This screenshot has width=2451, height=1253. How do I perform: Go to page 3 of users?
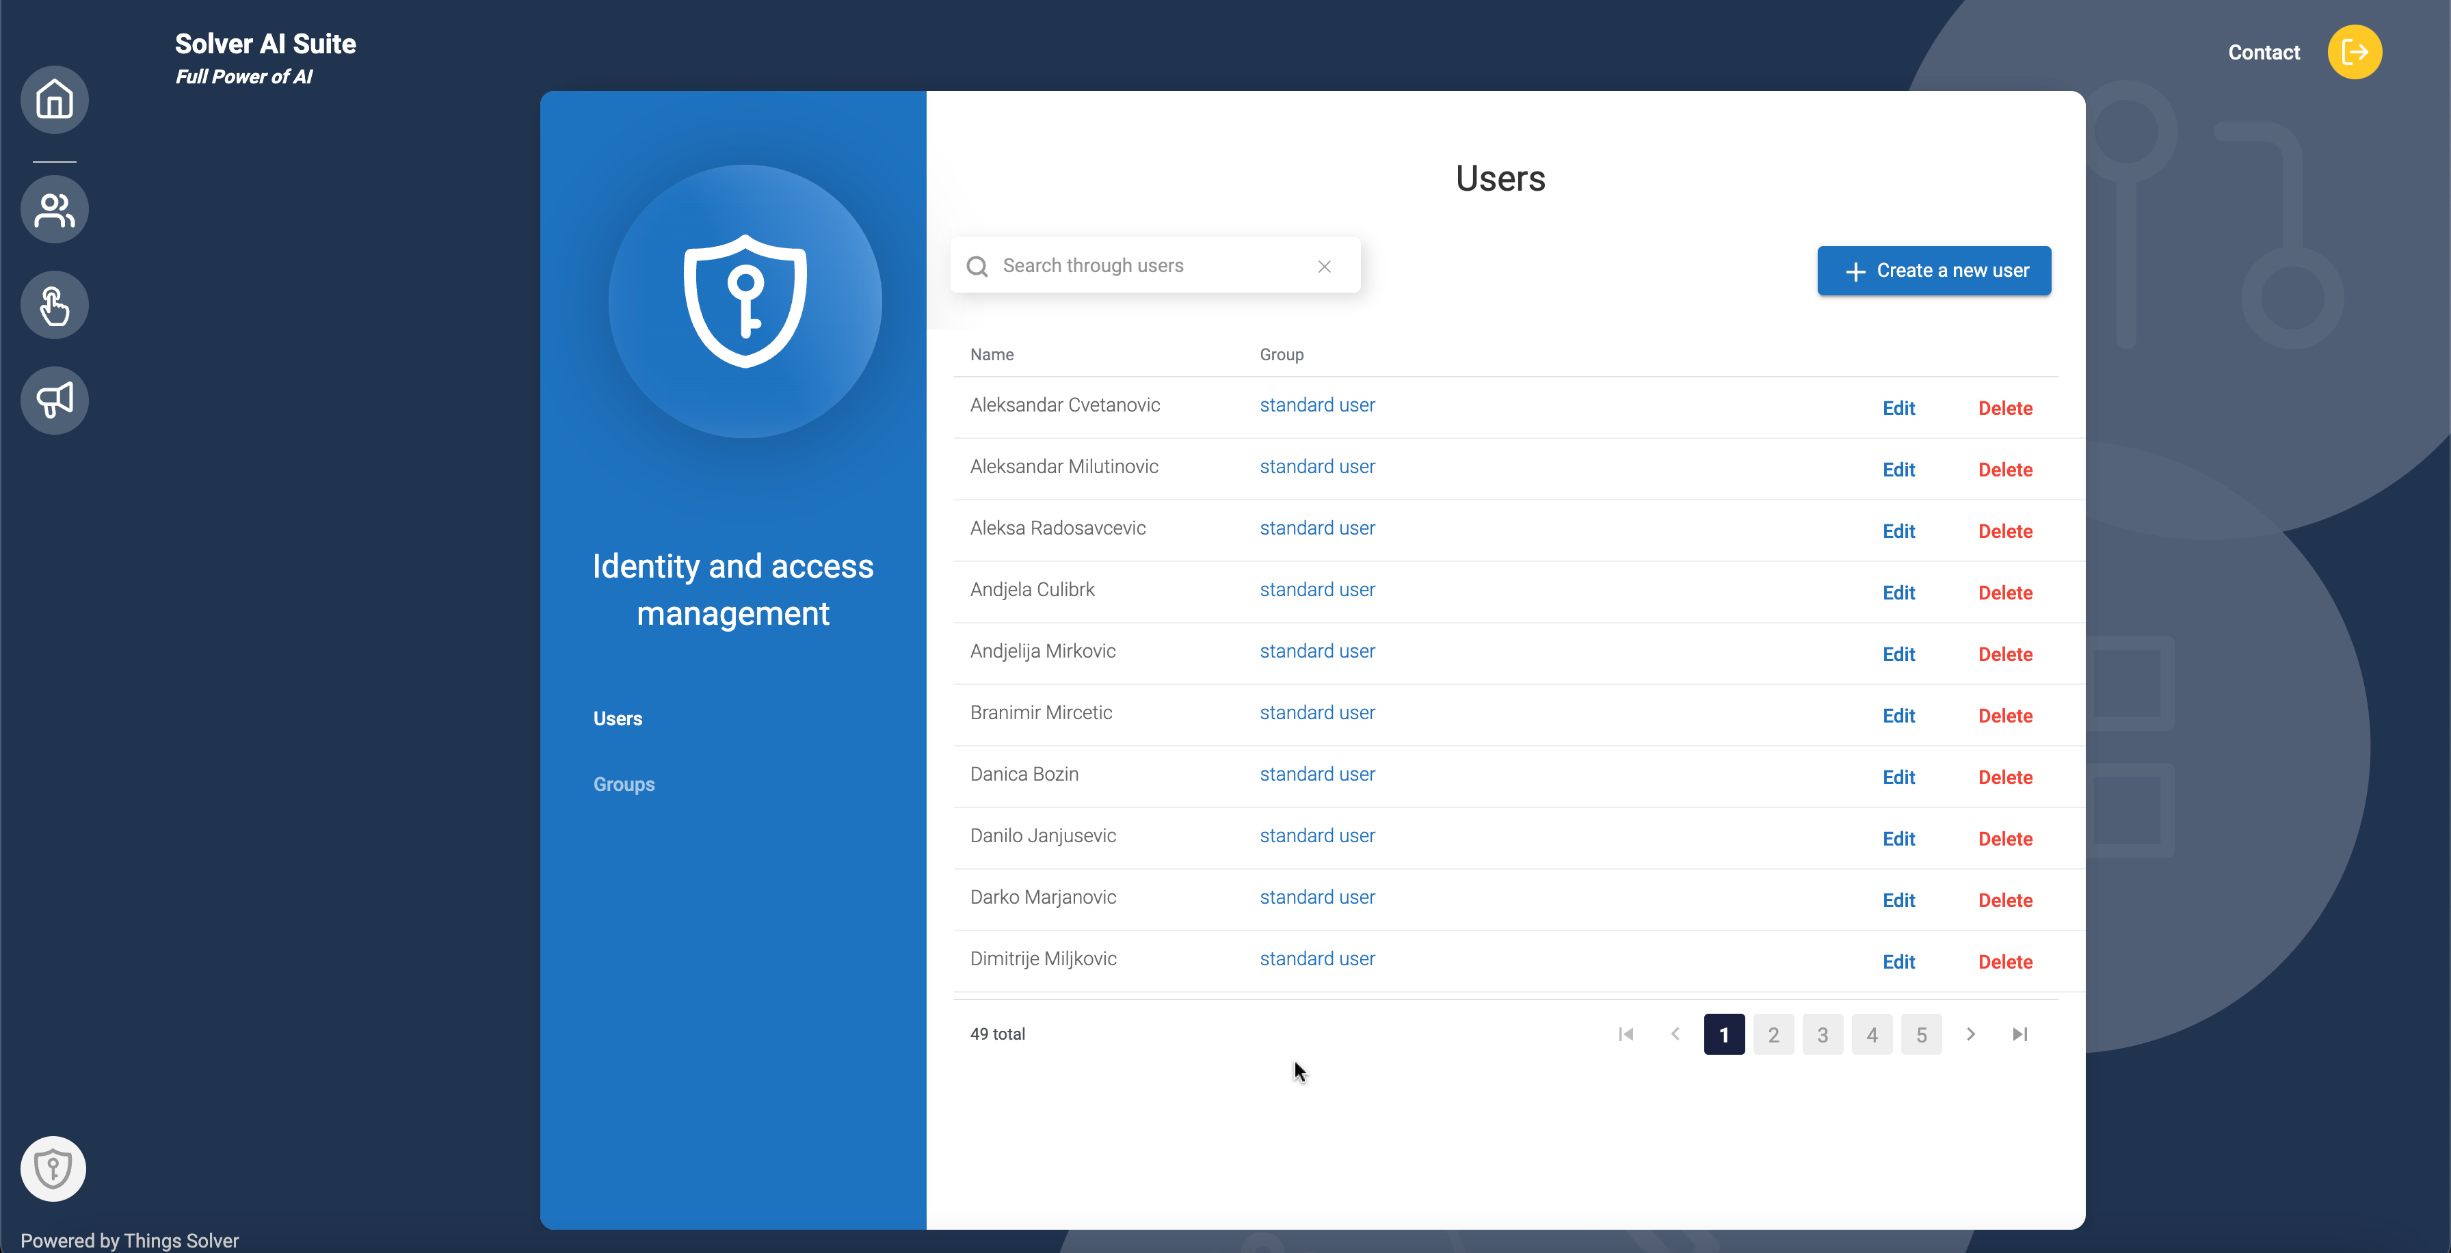[1823, 1034]
